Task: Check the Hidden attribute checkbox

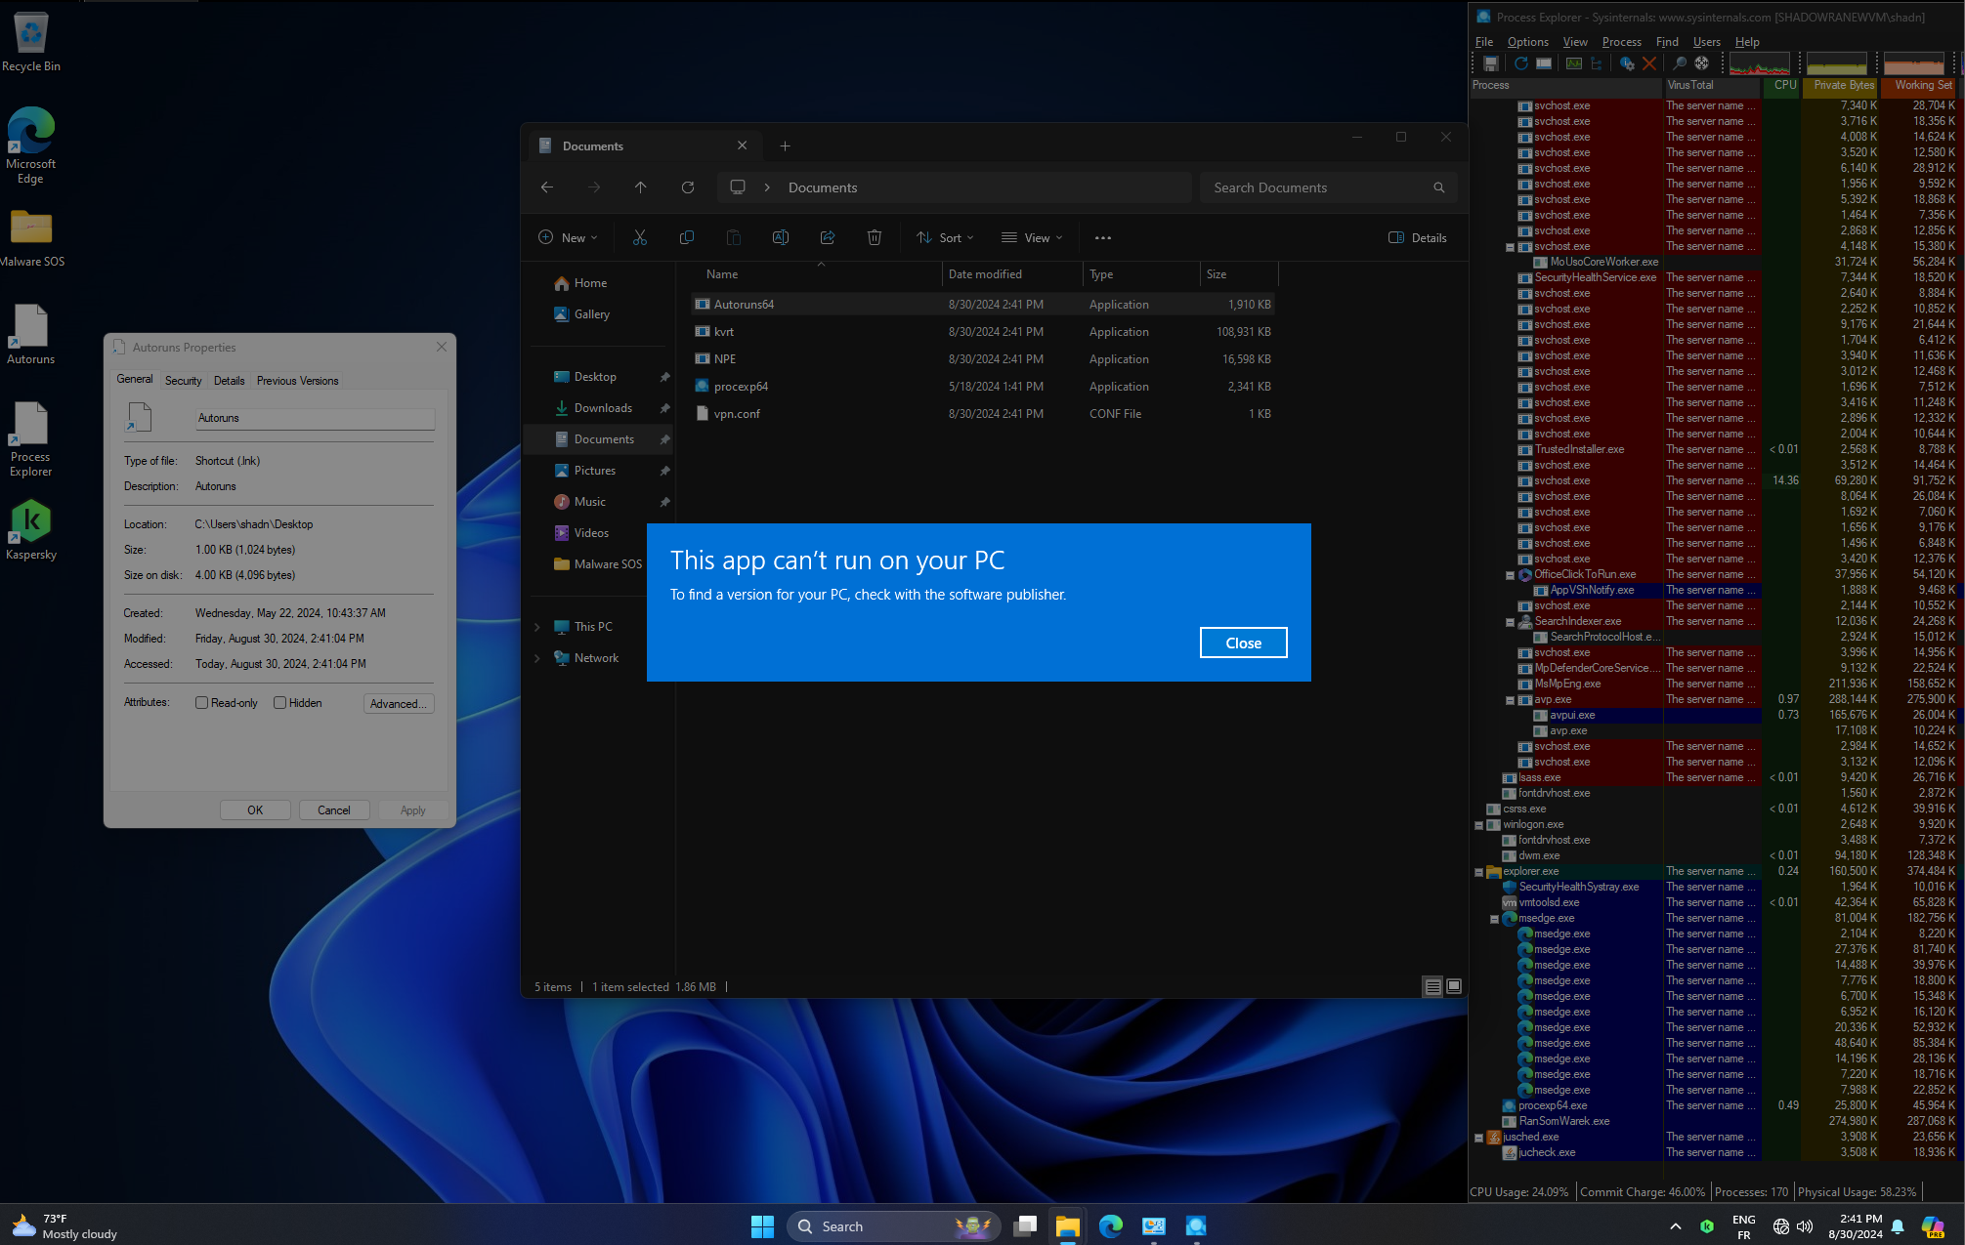Action: (279, 703)
